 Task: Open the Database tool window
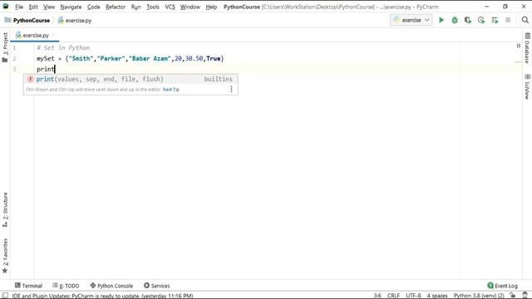coord(527,48)
